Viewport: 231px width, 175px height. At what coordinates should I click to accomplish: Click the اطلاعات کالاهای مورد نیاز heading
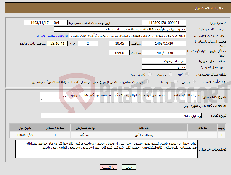point(205,106)
